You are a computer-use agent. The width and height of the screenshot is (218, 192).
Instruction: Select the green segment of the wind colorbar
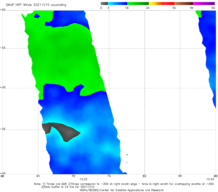[x=138, y=4]
